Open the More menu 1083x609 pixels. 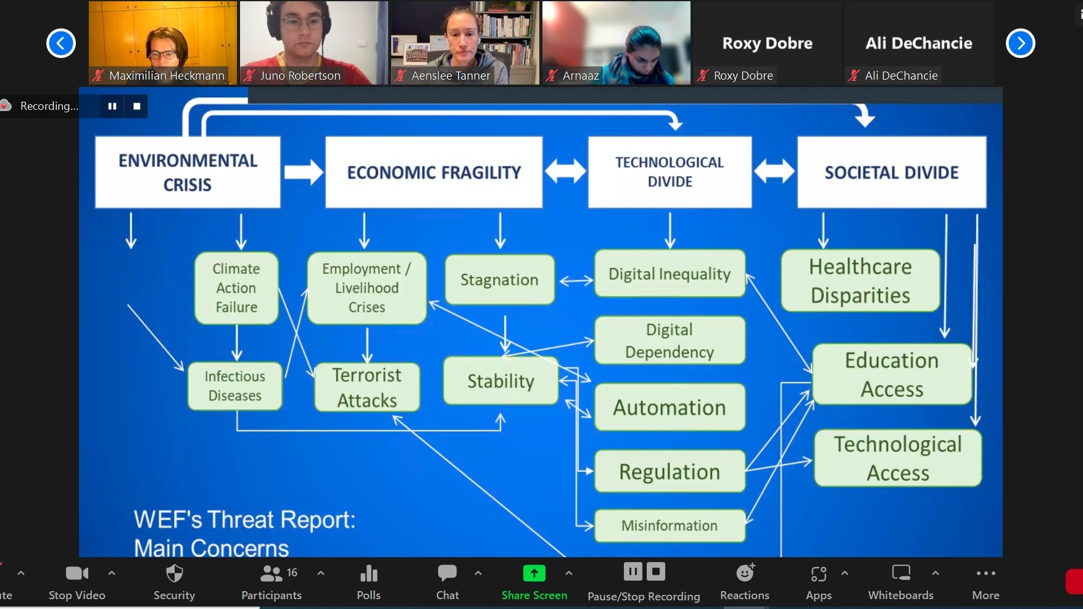pyautogui.click(x=985, y=574)
